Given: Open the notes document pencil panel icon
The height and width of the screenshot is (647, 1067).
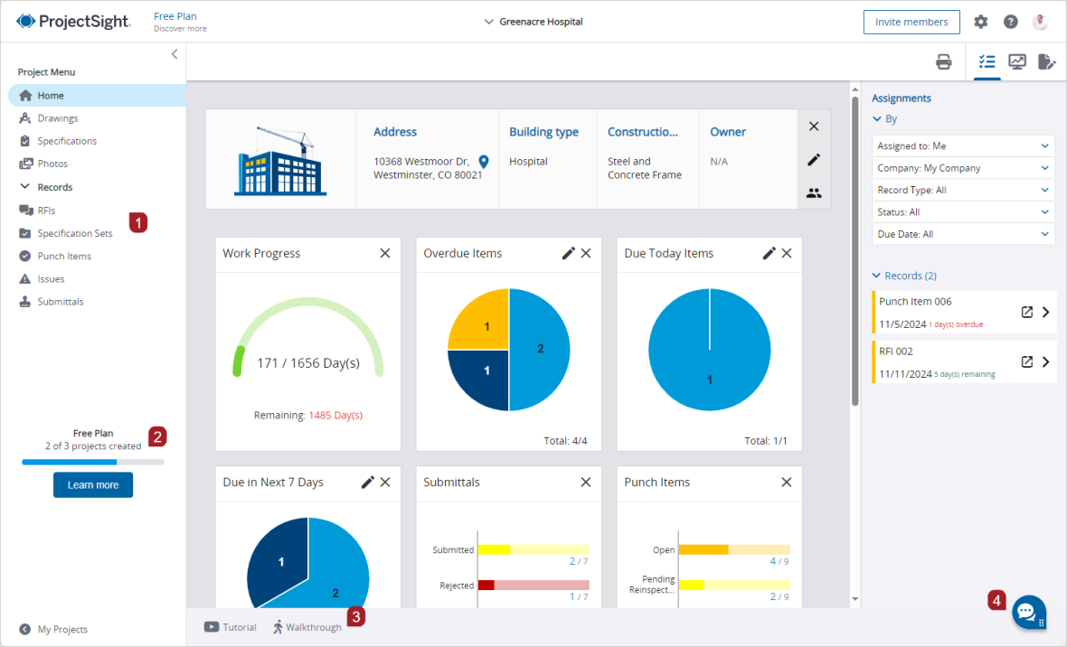Looking at the screenshot, I should pos(1046,62).
